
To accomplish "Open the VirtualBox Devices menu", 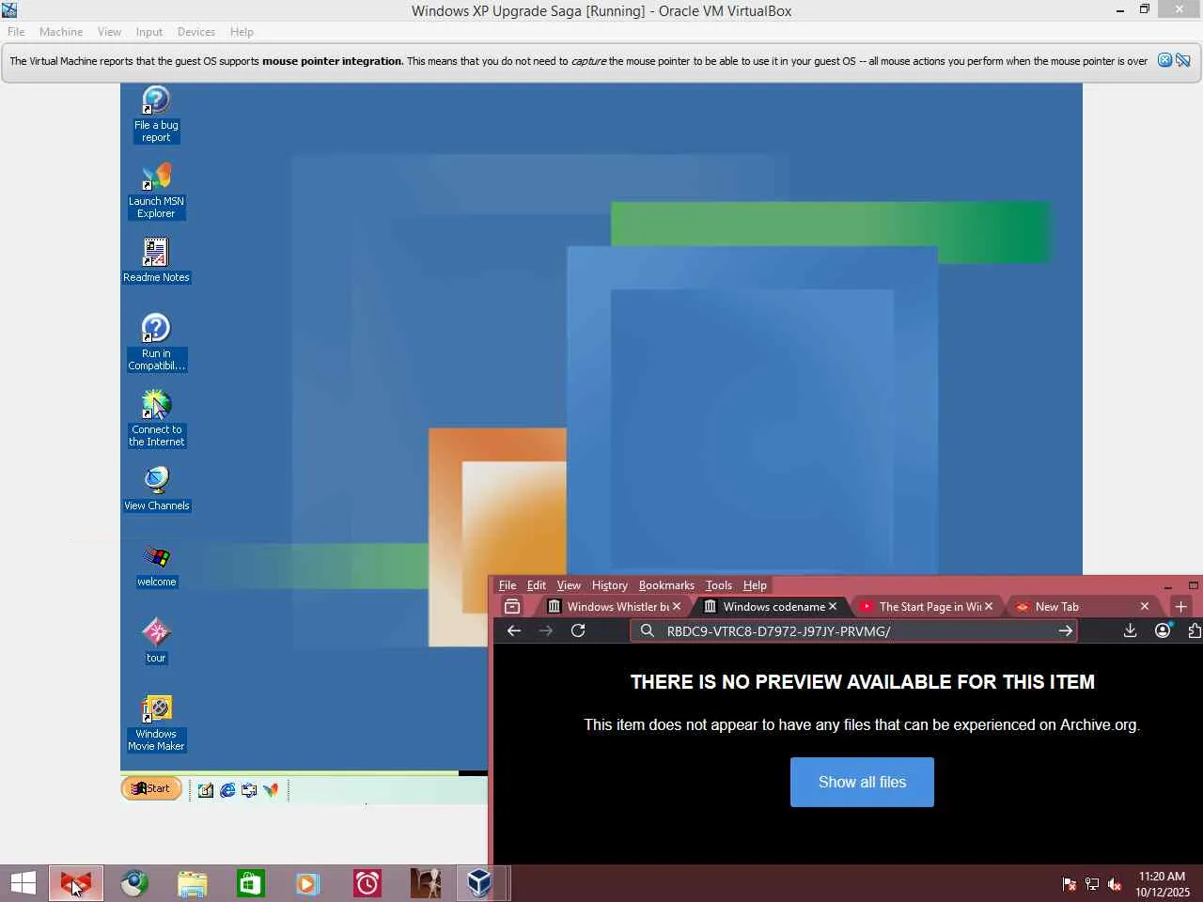I will pyautogui.click(x=196, y=32).
